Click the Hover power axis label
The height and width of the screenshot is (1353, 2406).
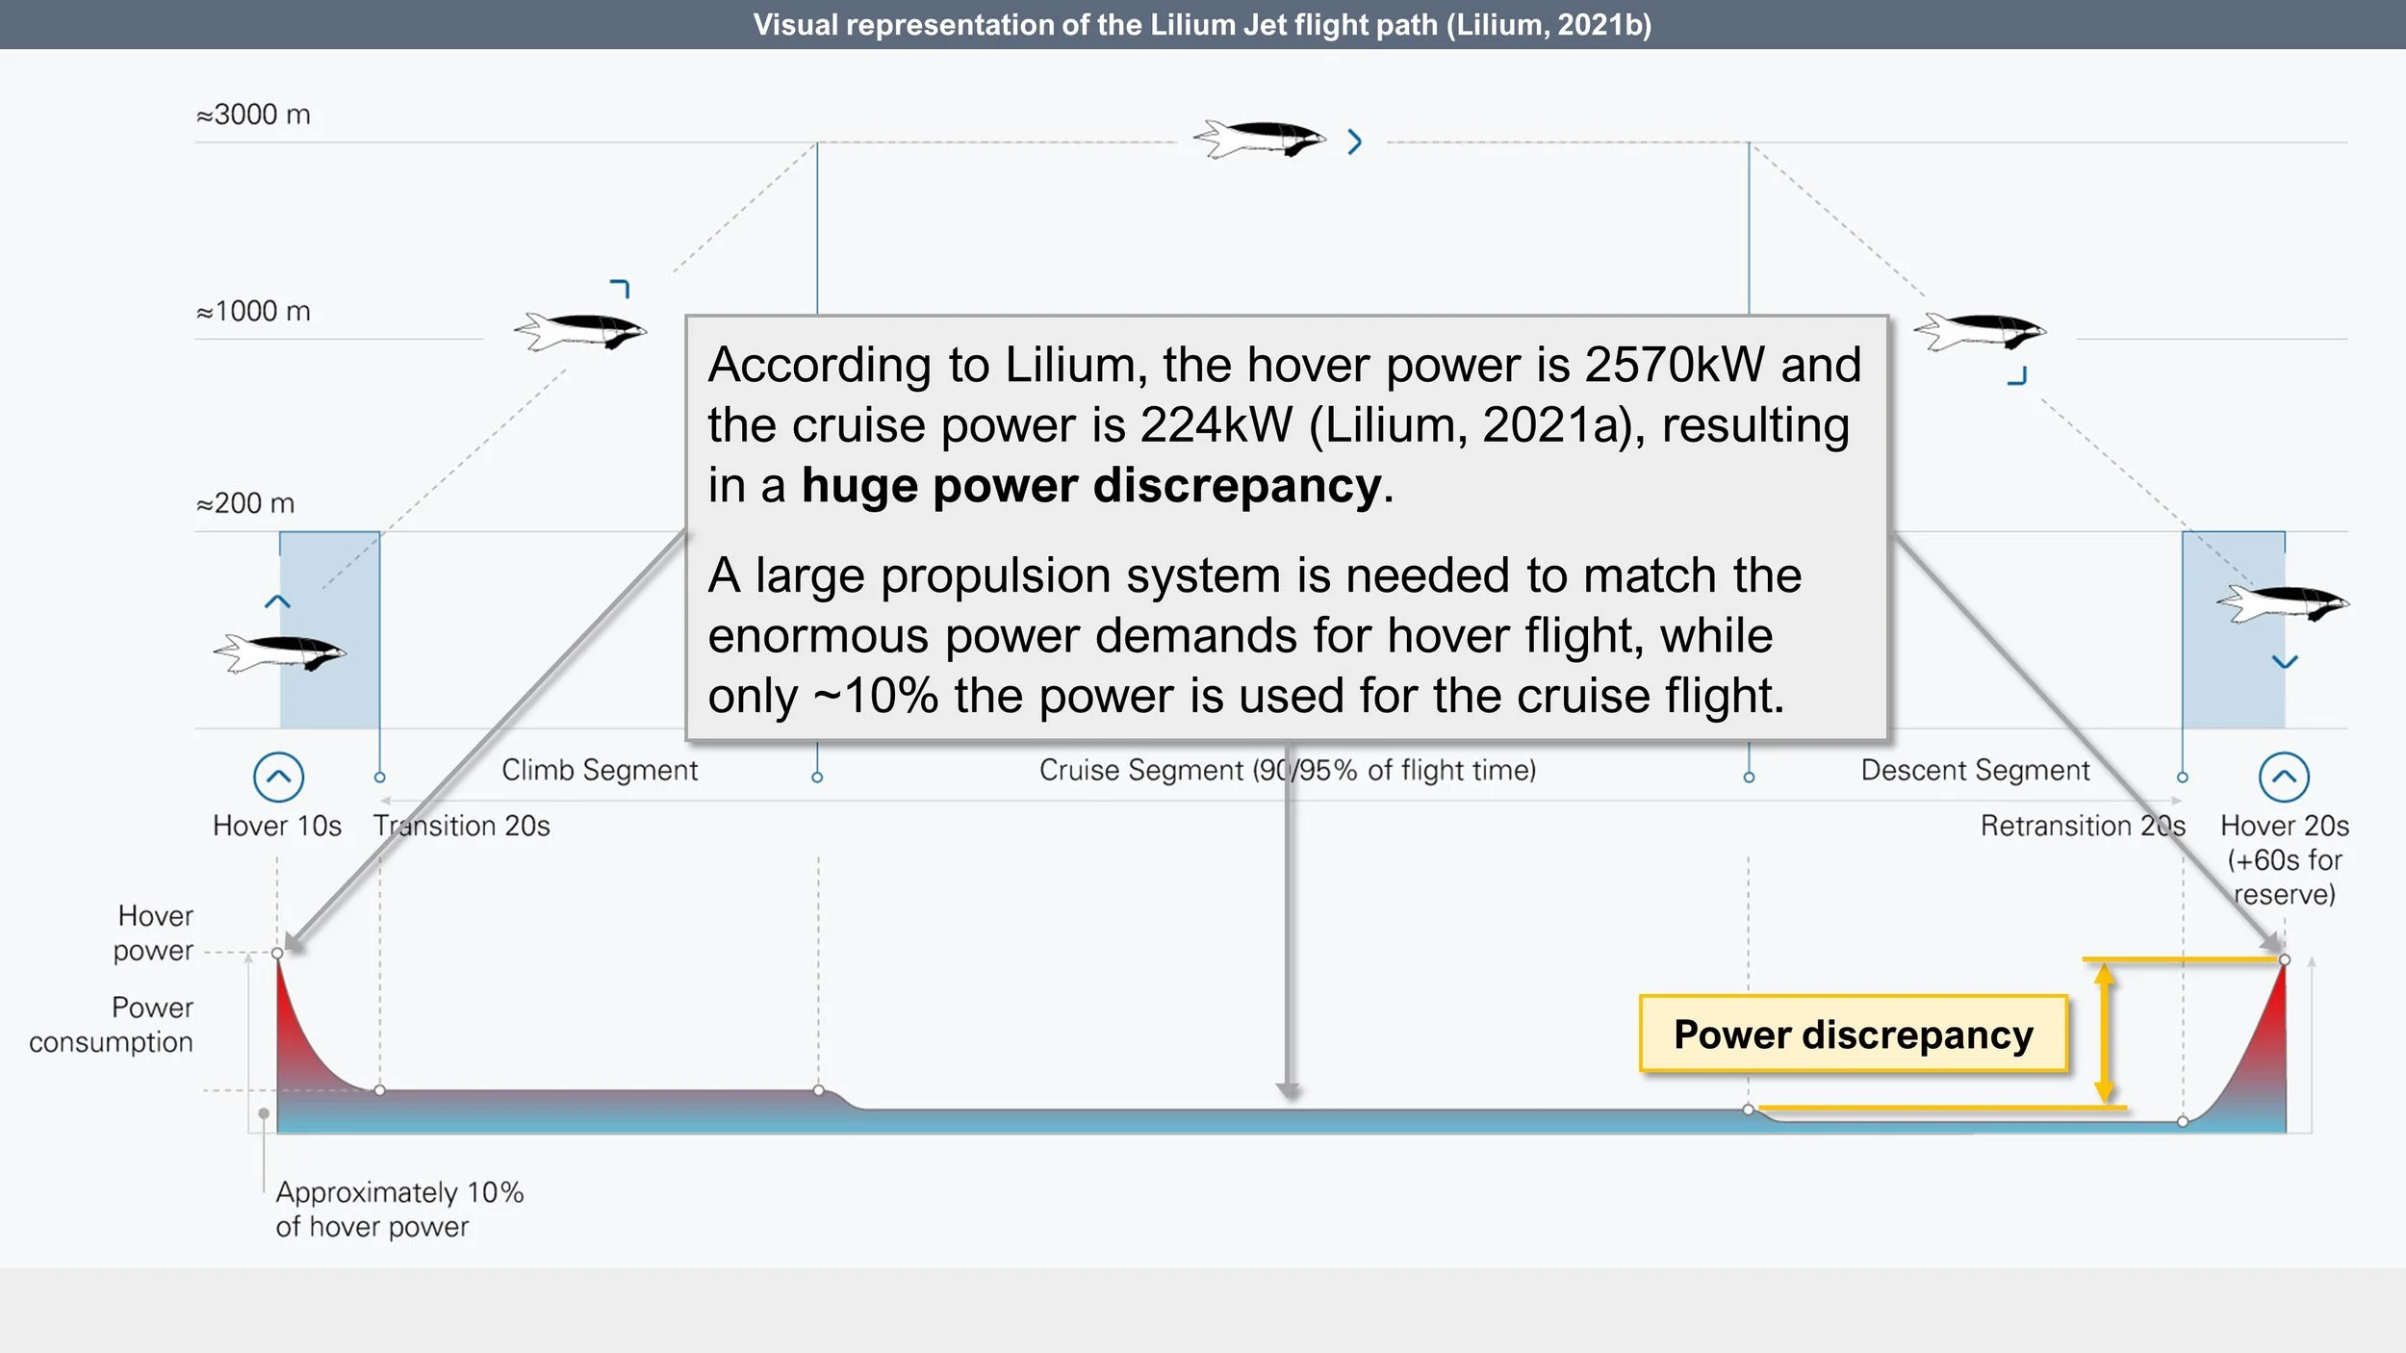coord(154,932)
